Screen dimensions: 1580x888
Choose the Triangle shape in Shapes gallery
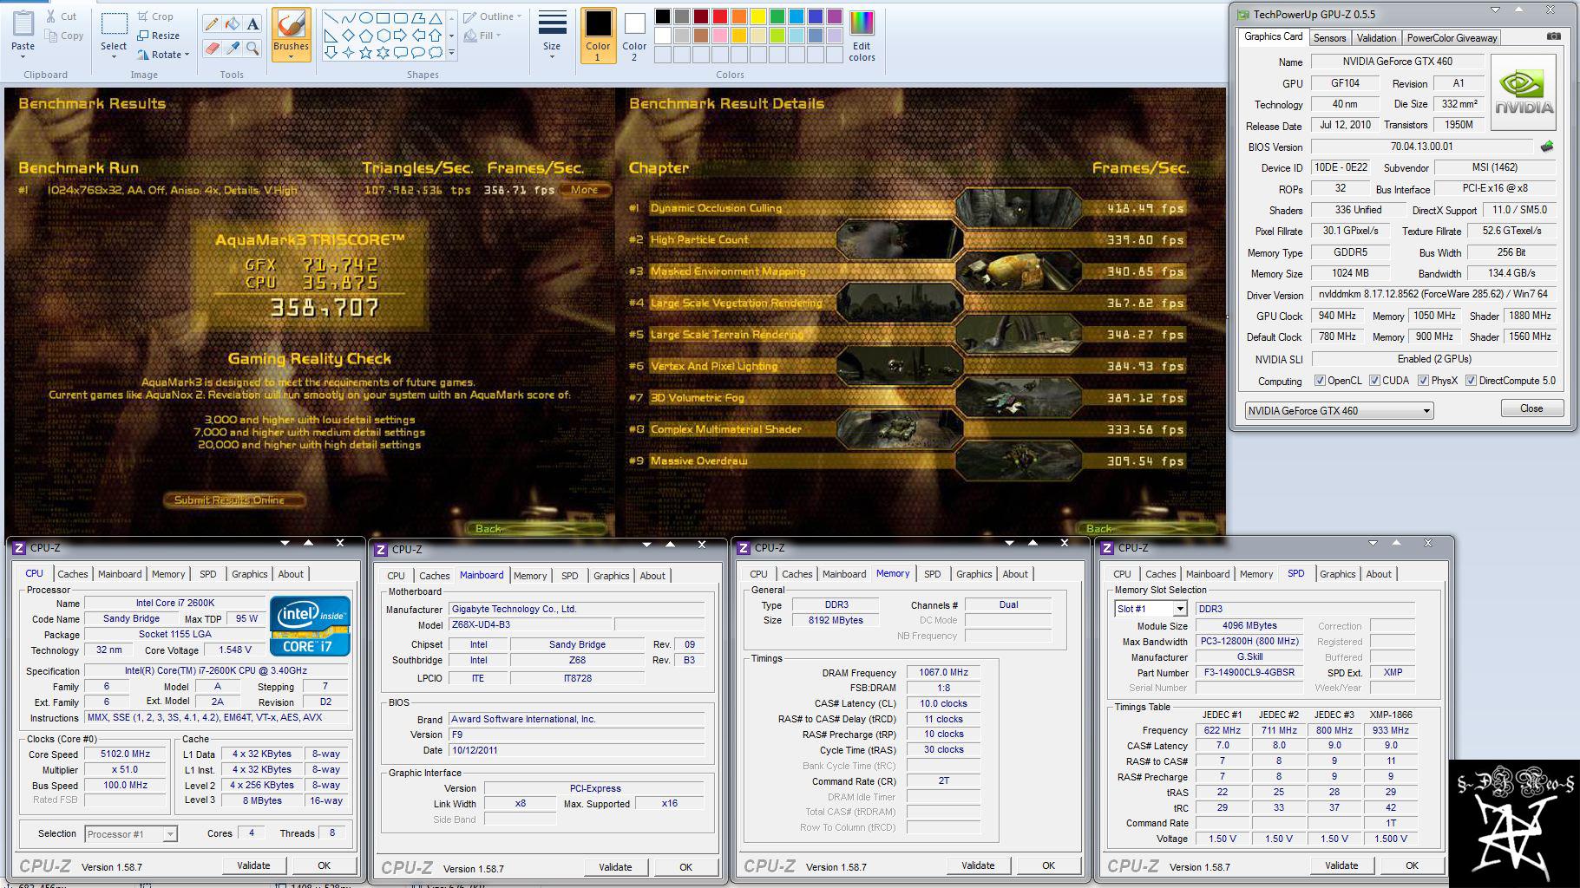pyautogui.click(x=436, y=18)
